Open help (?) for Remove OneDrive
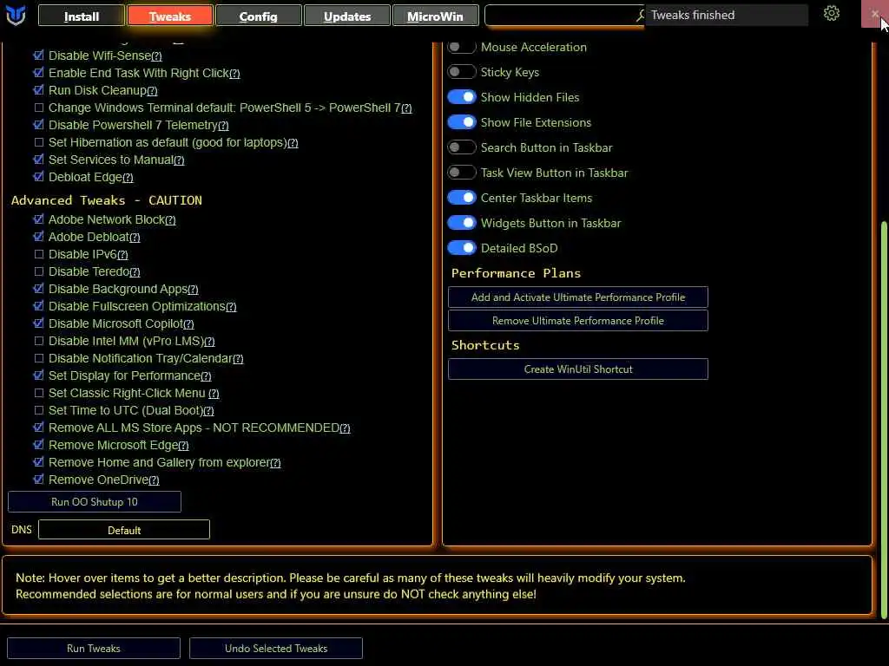This screenshot has height=666, width=889. coord(154,480)
